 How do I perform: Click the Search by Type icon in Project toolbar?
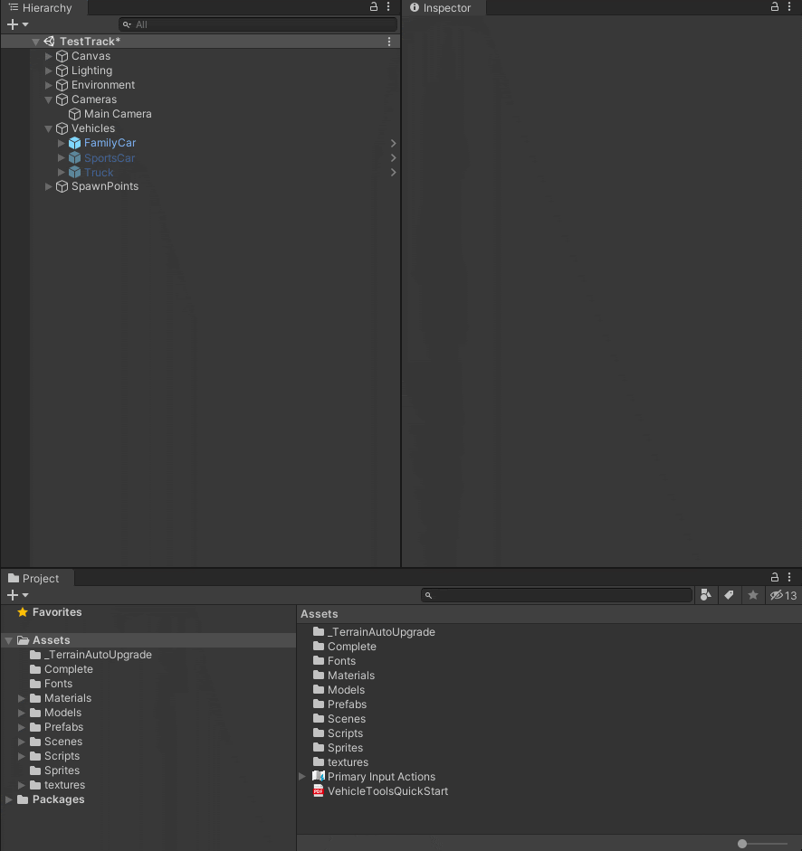pos(706,595)
